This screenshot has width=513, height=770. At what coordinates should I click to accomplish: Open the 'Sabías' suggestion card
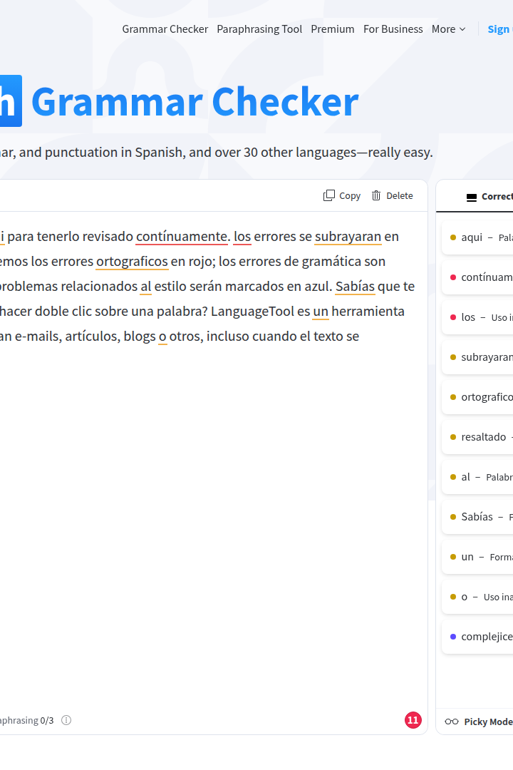(x=477, y=517)
